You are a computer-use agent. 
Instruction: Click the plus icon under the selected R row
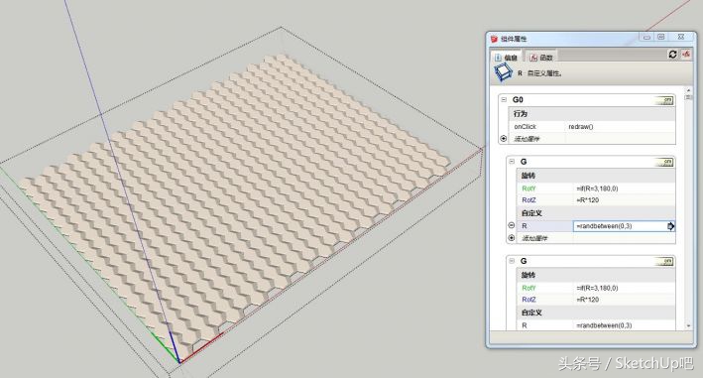pyautogui.click(x=511, y=238)
